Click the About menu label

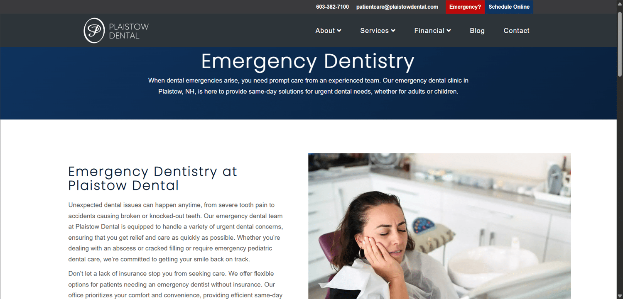325,31
